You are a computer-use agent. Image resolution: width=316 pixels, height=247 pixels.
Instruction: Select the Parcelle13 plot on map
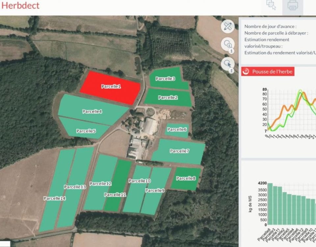pyautogui.click(x=75, y=187)
